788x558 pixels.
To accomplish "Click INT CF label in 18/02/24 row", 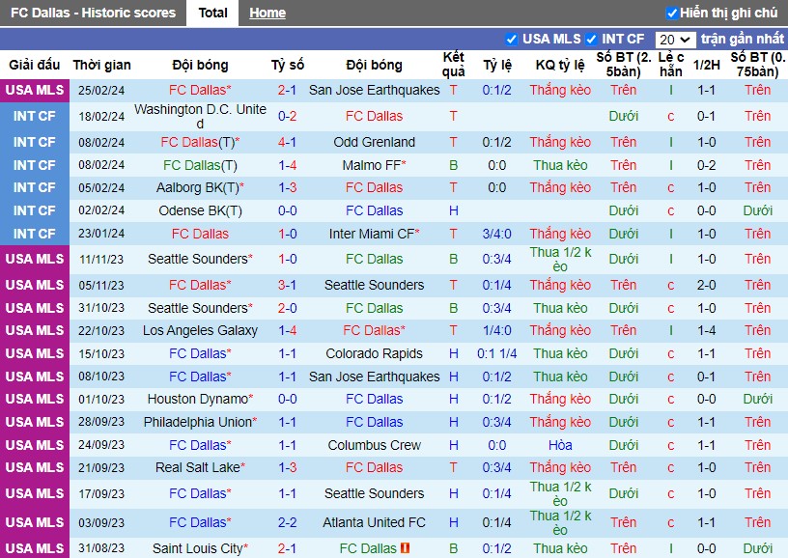I will click(x=35, y=117).
